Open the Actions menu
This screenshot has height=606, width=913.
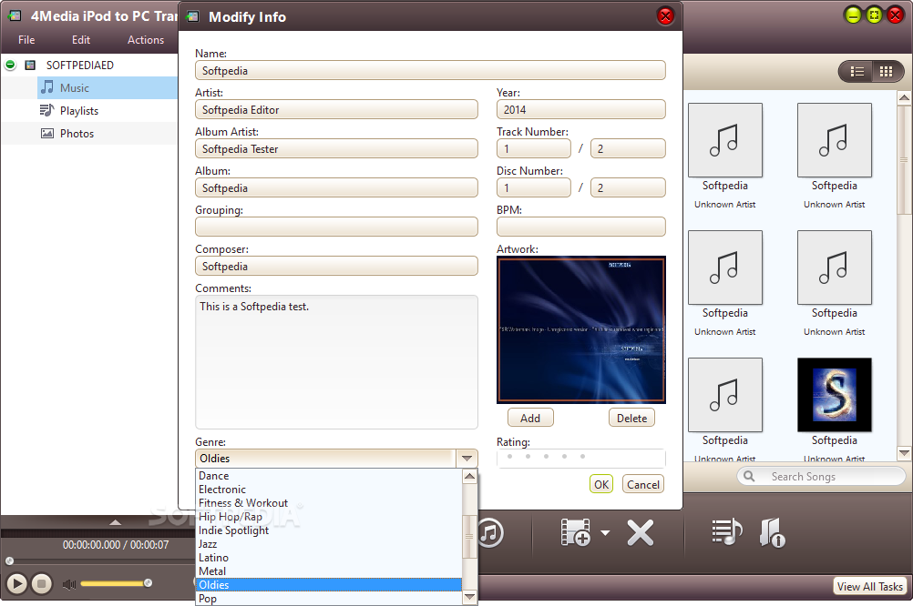tap(146, 40)
